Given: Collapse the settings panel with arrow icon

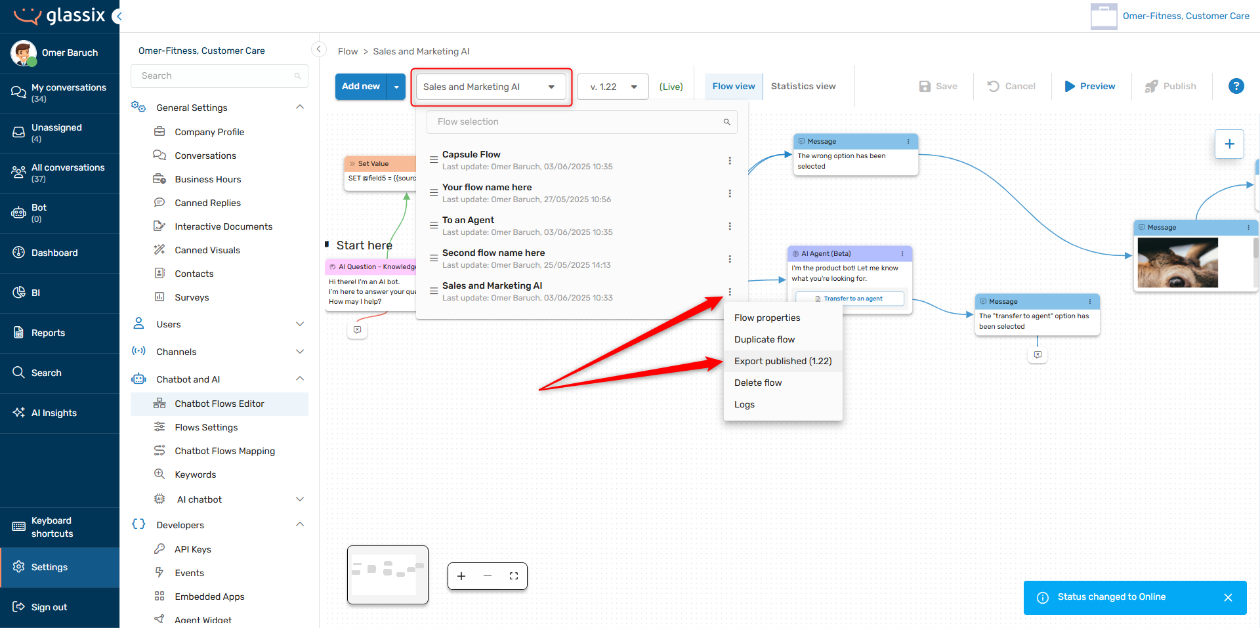Looking at the screenshot, I should pyautogui.click(x=318, y=49).
